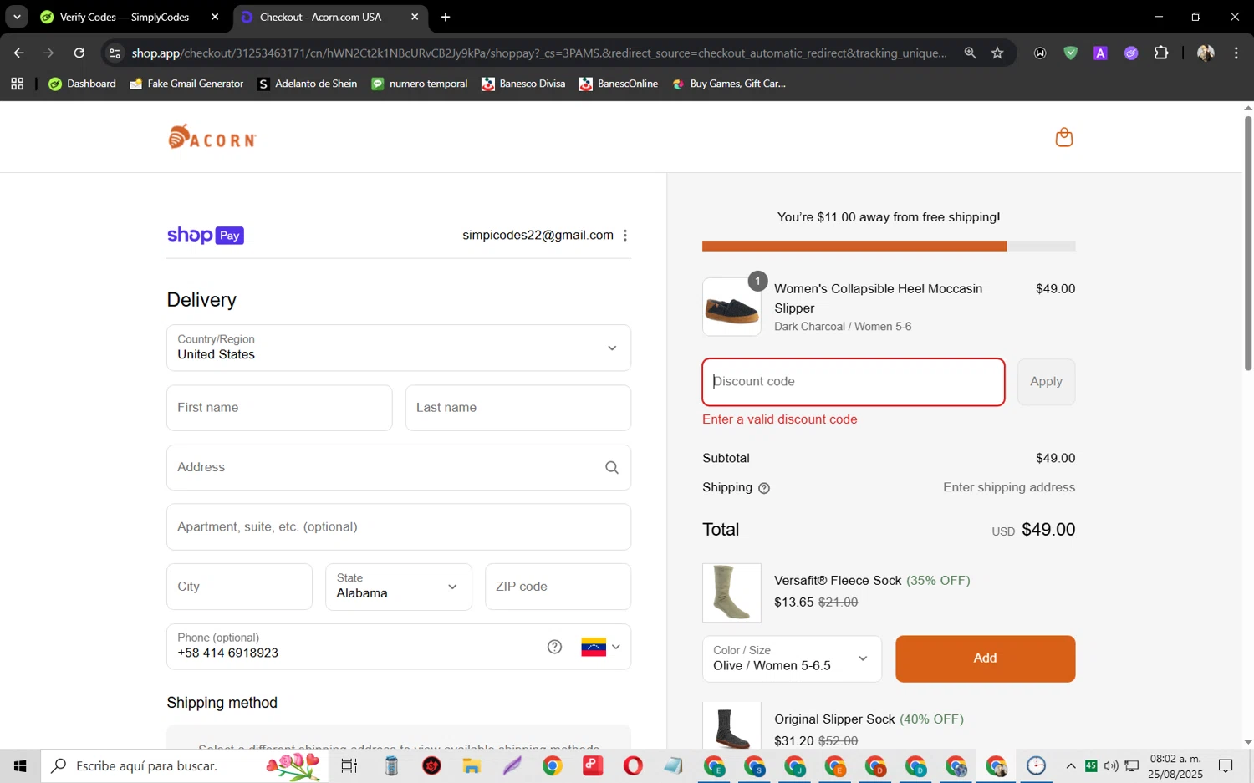Focus the ZIP code field

coord(558,587)
